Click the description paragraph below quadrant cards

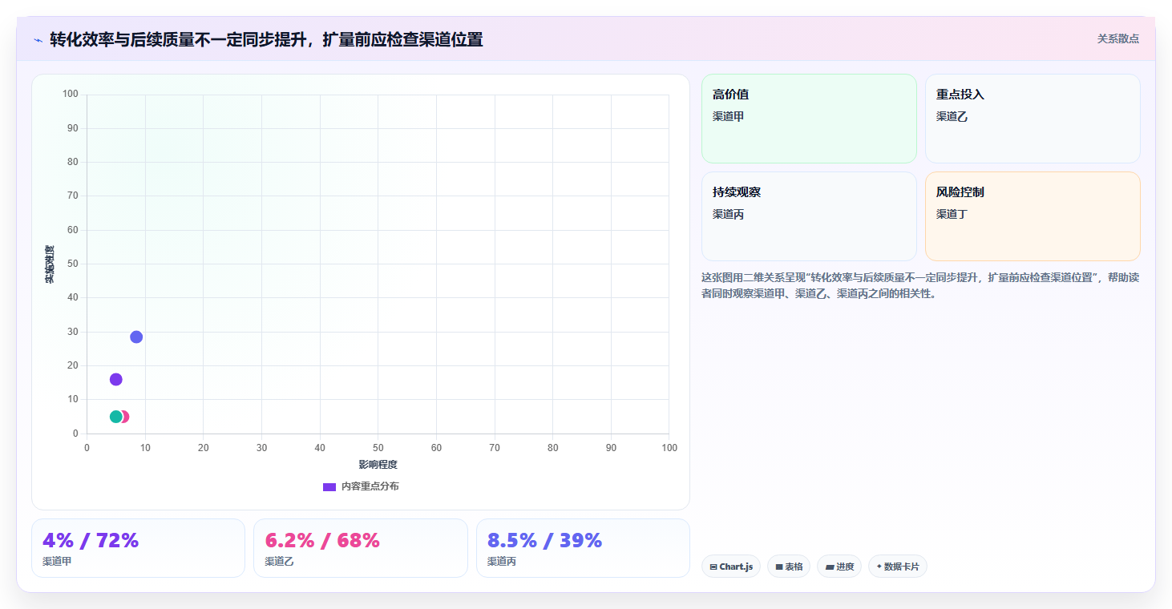[x=920, y=285]
